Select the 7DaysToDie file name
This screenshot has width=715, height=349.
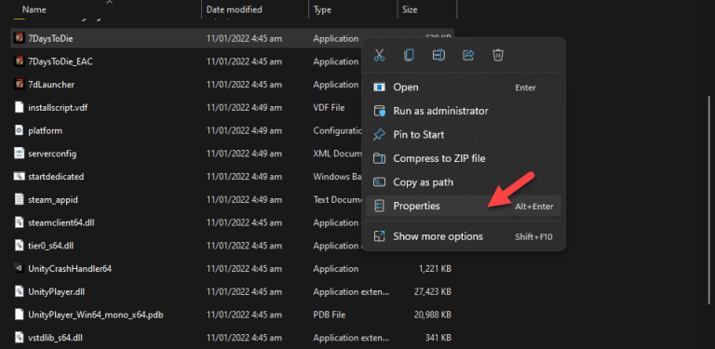tap(50, 39)
